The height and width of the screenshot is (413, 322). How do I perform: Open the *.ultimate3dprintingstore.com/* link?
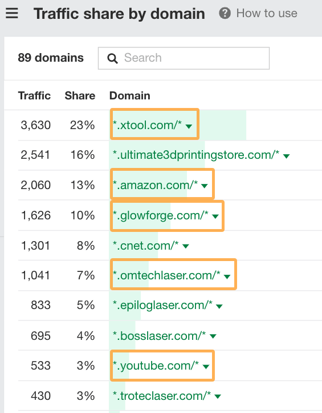(196, 155)
